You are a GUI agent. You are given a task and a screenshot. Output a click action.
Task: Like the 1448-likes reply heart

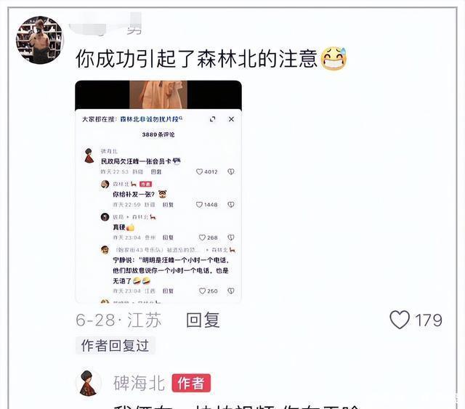point(199,205)
